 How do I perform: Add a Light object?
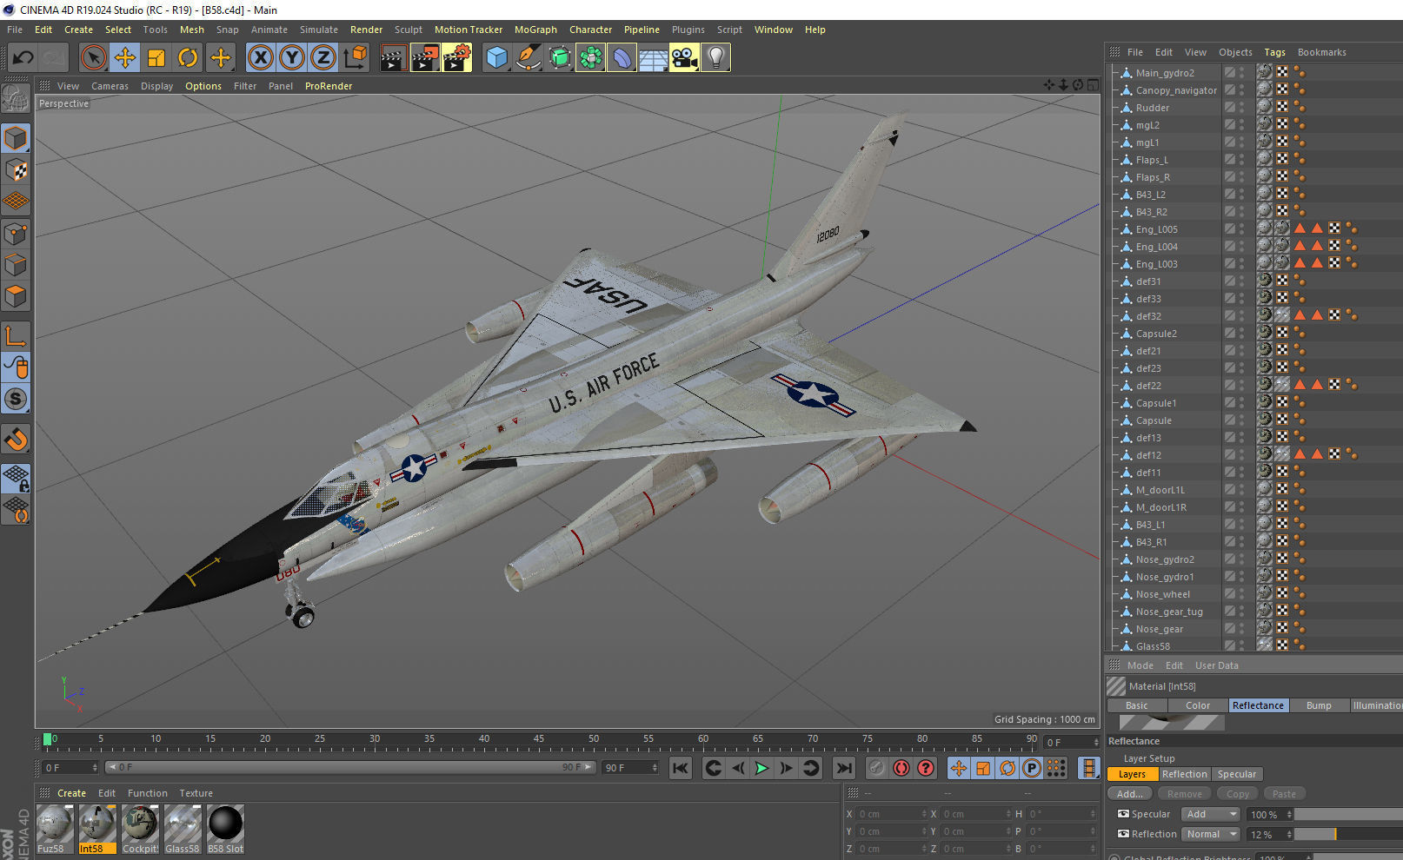pyautogui.click(x=715, y=58)
